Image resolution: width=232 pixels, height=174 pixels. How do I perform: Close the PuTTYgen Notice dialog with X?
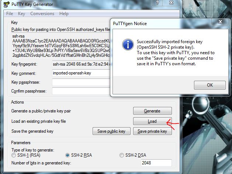tap(220, 22)
